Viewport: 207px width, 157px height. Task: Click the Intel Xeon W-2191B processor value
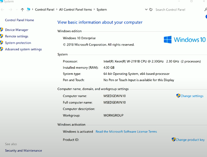coord(152,62)
